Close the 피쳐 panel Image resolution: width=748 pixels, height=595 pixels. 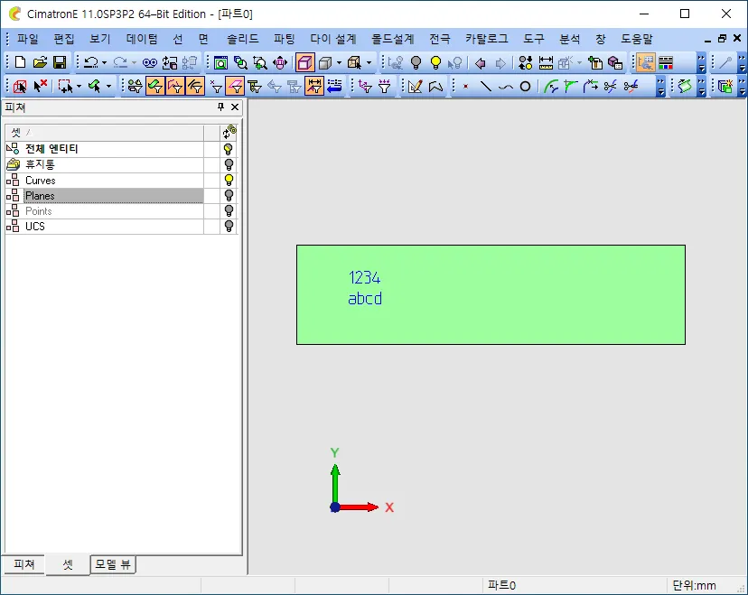[x=235, y=107]
